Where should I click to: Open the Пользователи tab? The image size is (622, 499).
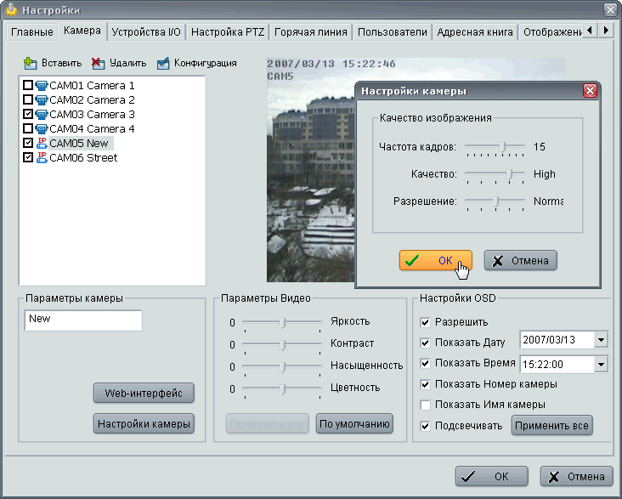coord(393,32)
